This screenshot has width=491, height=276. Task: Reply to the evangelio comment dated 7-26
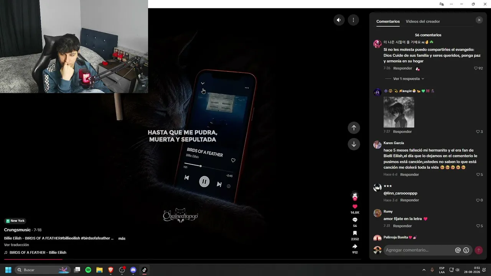403,68
